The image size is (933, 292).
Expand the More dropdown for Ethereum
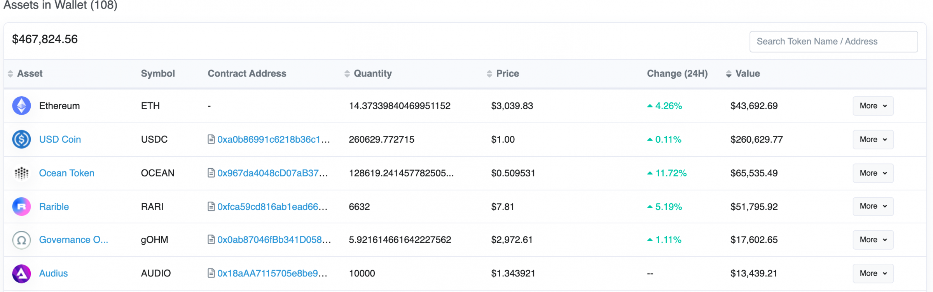(x=873, y=106)
